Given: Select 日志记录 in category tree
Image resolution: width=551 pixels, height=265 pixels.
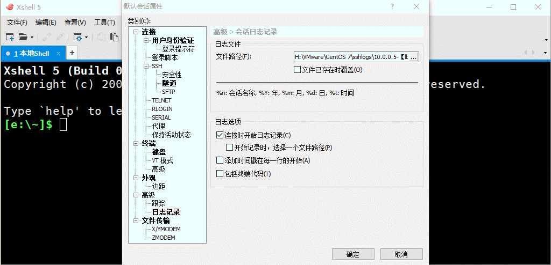Looking at the screenshot, I should coord(166,212).
